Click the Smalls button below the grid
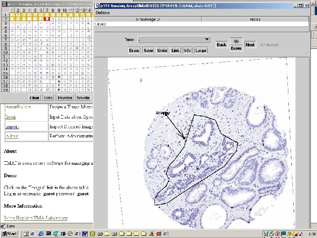 click(x=83, y=98)
